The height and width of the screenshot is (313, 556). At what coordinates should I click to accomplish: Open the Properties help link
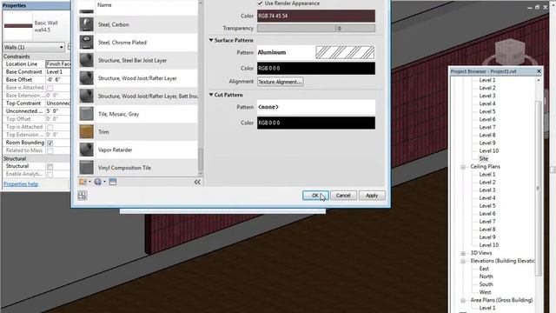click(21, 183)
